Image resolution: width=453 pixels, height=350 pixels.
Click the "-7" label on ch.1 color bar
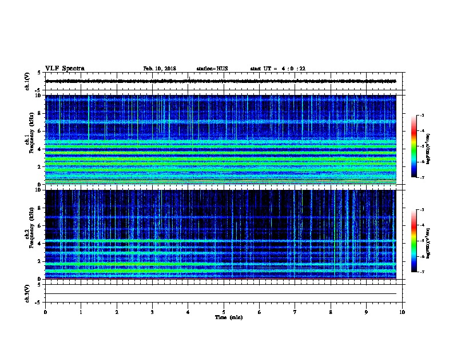tap(422, 177)
